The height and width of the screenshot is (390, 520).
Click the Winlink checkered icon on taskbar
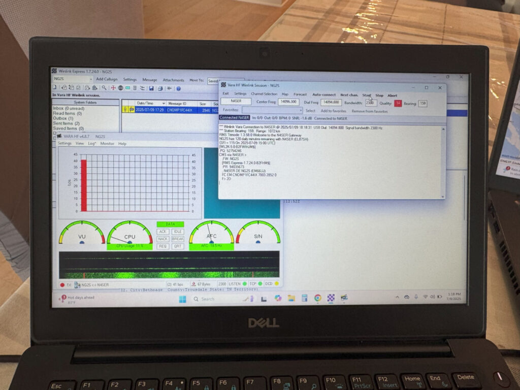pos(331,298)
